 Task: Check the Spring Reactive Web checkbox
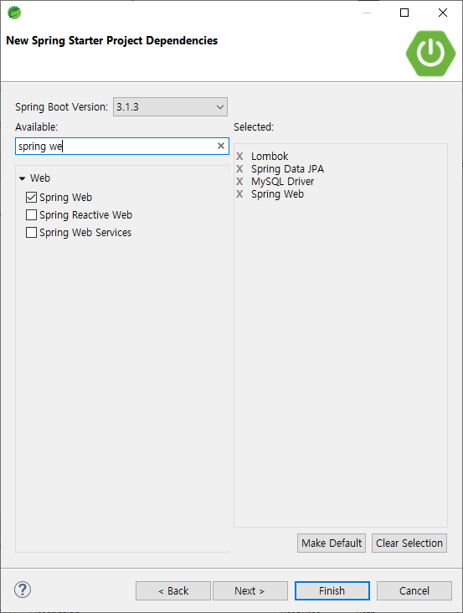(x=31, y=214)
